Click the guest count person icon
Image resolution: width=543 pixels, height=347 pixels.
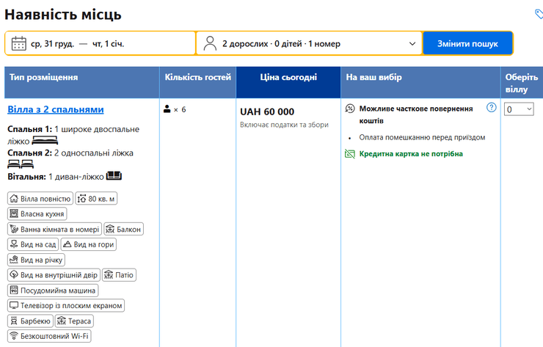coord(167,109)
